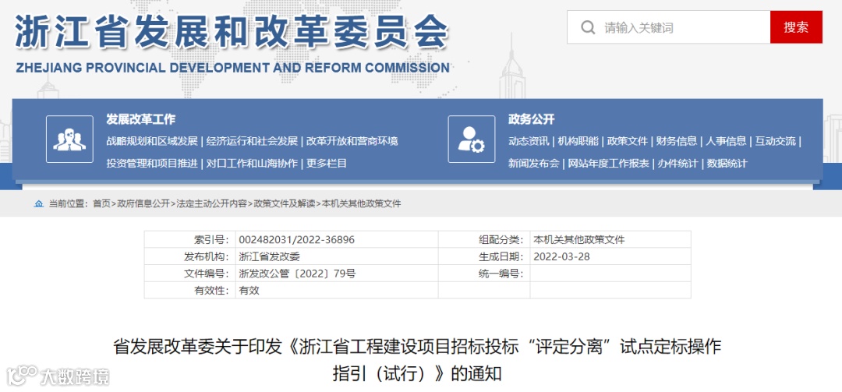This screenshot has height=392, width=842.
Task: Click the 生成日期 label cell
Action: 484,256
